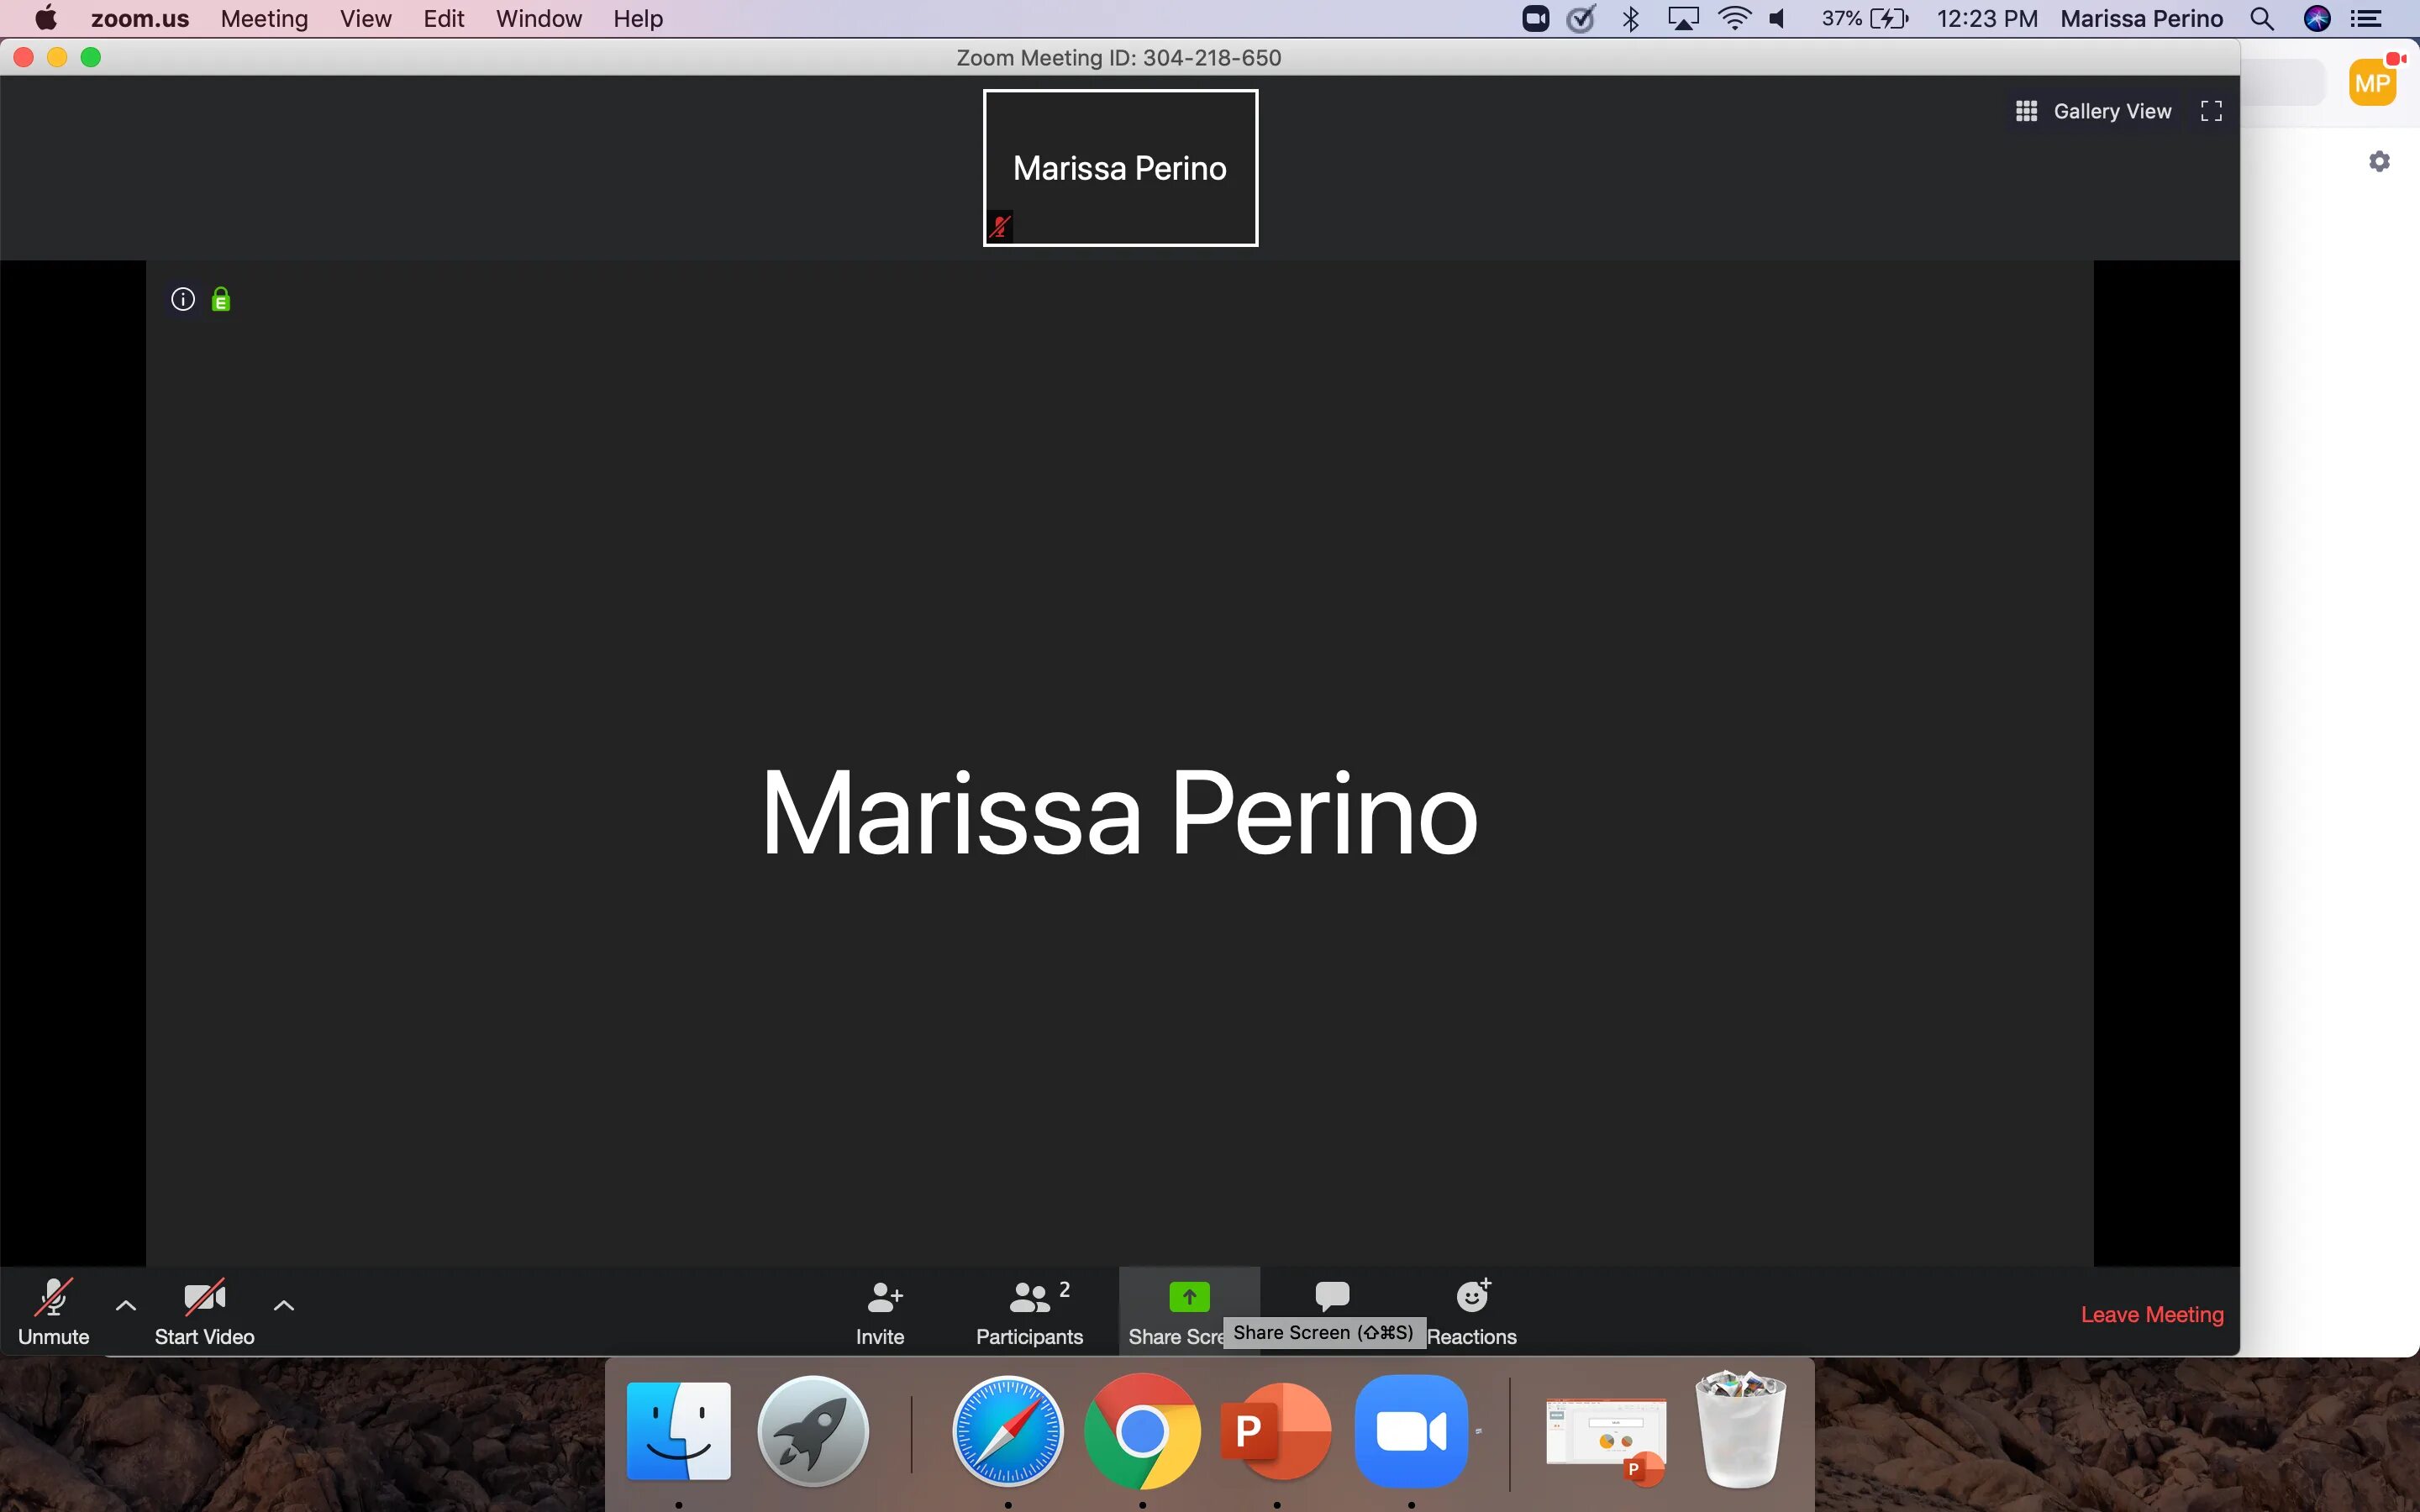Click the meeting info icon
This screenshot has height=1512, width=2420.
pyautogui.click(x=182, y=299)
